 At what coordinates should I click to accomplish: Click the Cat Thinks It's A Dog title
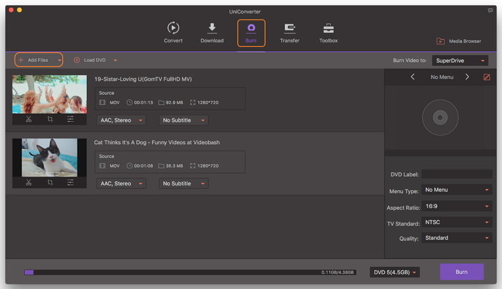(157, 142)
